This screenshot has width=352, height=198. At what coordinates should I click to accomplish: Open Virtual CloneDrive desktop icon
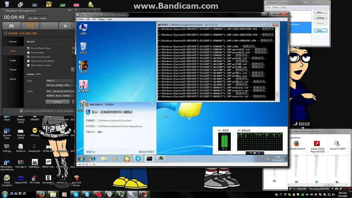click(x=7, y=181)
